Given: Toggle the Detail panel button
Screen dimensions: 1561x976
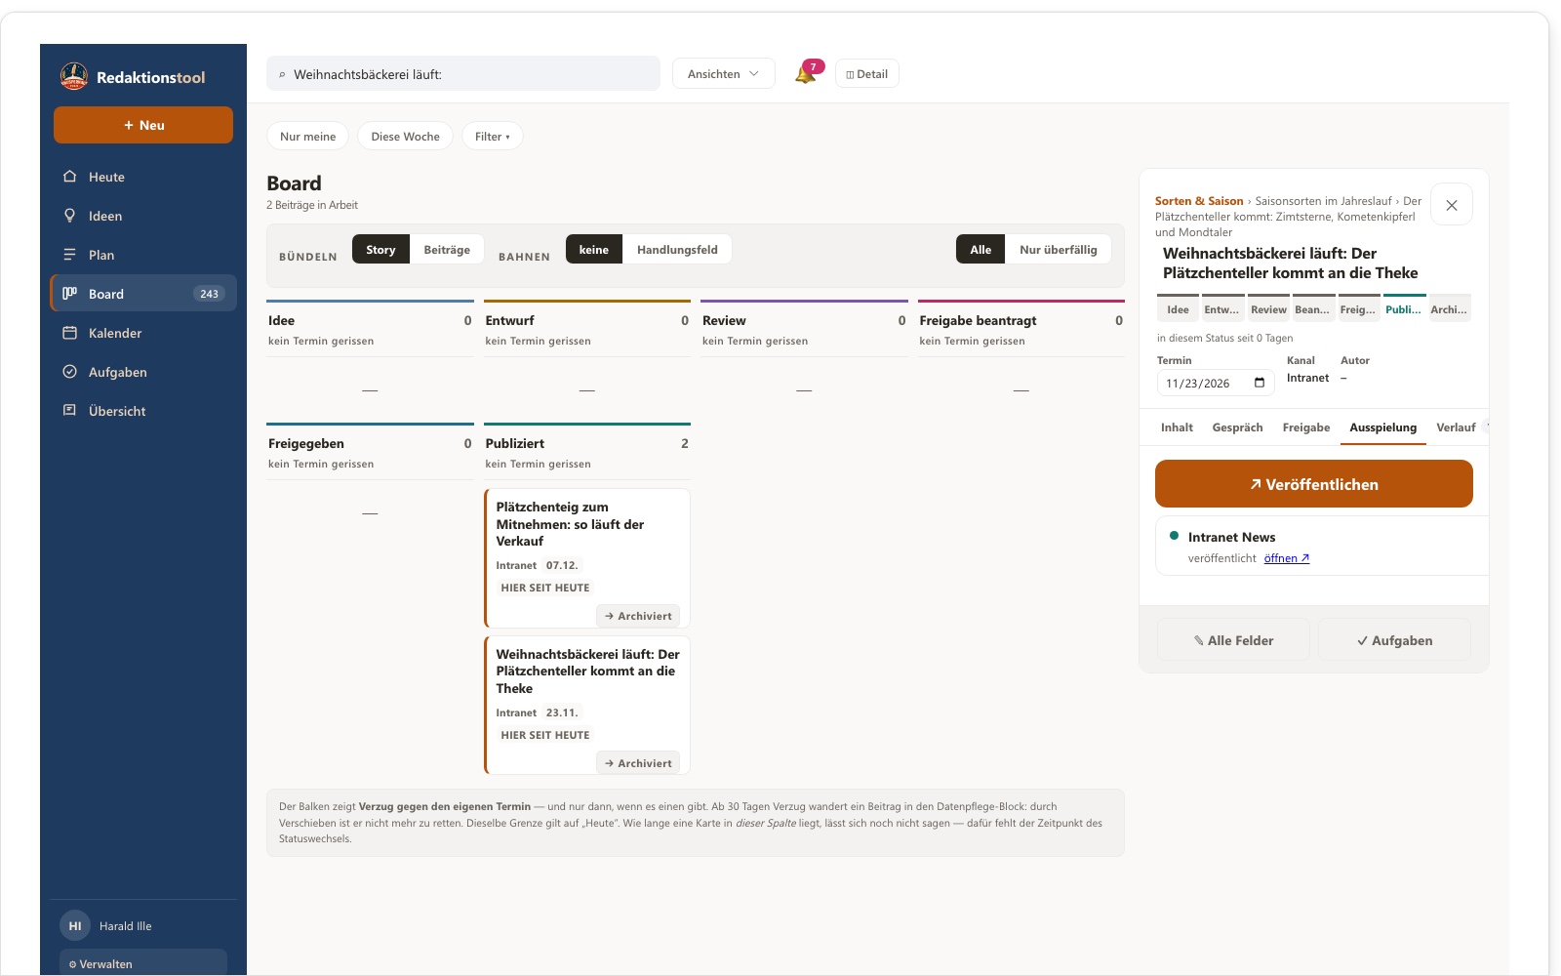Looking at the screenshot, I should (x=866, y=74).
